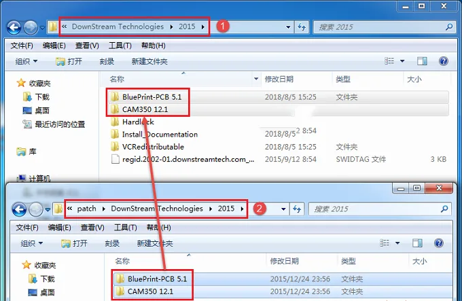This screenshot has width=462, height=301.
Task: Open recent pages dropdown in top window navigation
Action: tap(42, 28)
